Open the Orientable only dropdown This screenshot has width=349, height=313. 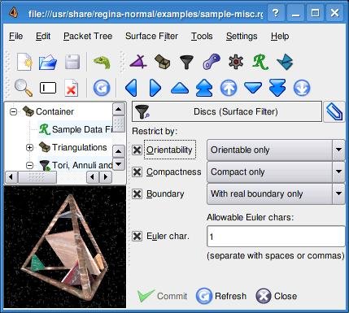click(x=276, y=150)
